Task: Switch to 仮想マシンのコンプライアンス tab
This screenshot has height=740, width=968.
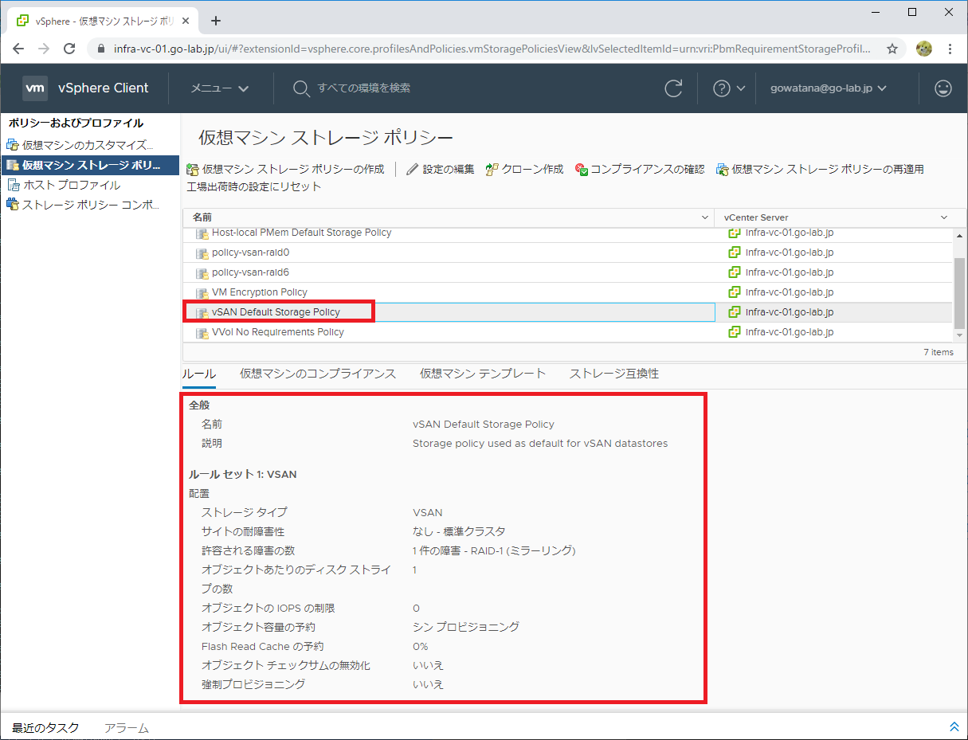Action: (x=318, y=374)
